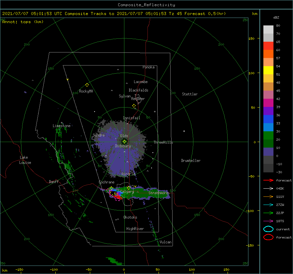The height and width of the screenshot is (274, 293).
Task: Select the 42 dBZ pink color swatch
Action: coord(268,94)
